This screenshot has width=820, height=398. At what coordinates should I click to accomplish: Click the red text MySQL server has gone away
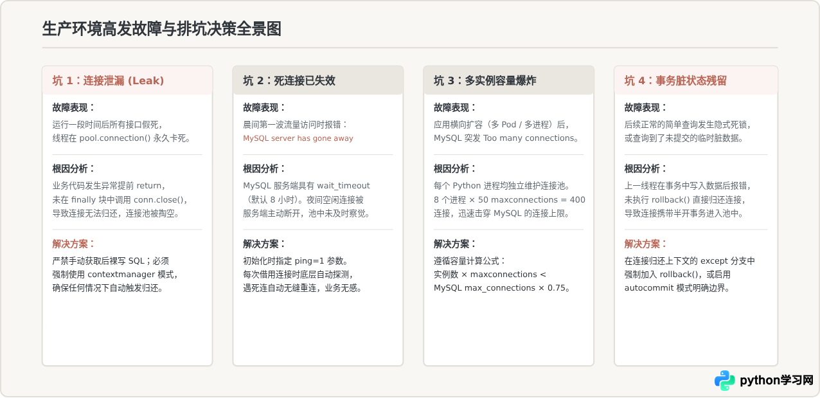click(x=298, y=138)
